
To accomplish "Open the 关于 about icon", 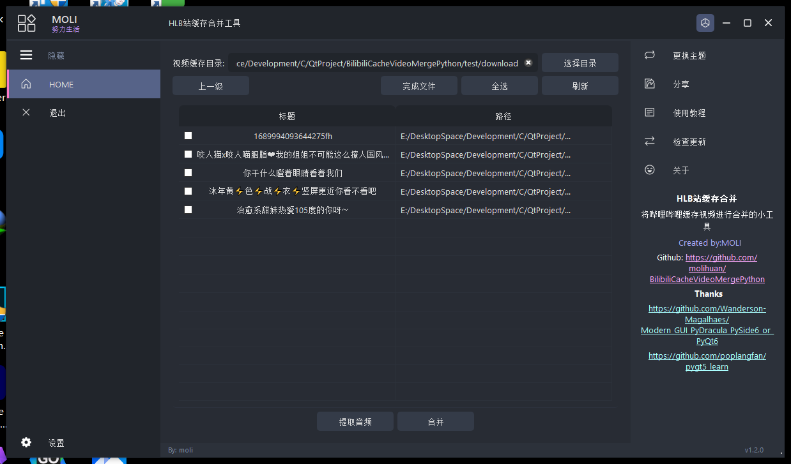I will point(650,170).
